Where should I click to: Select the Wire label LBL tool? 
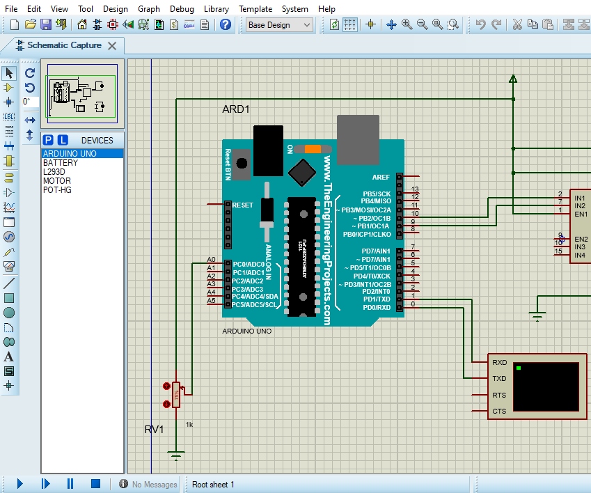8,116
